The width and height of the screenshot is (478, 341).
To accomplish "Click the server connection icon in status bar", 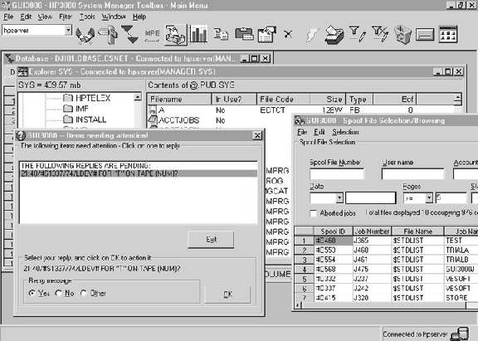I will point(460,334).
